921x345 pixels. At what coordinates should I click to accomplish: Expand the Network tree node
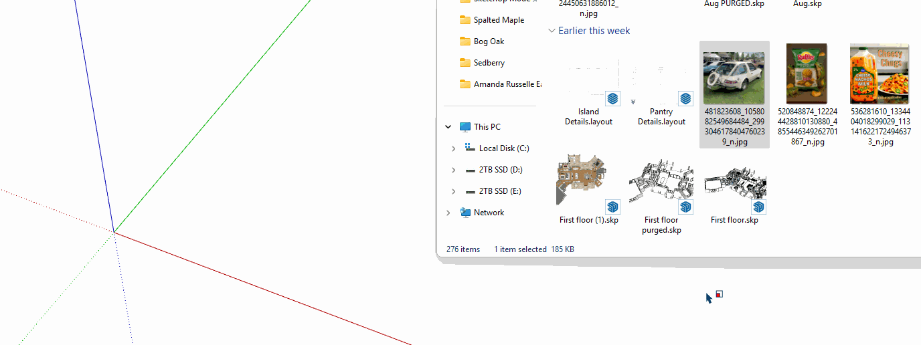tap(448, 213)
